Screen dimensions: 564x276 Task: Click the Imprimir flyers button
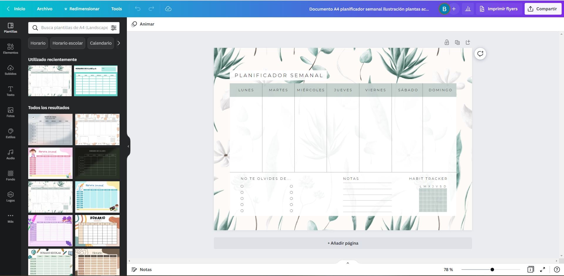tap(499, 9)
